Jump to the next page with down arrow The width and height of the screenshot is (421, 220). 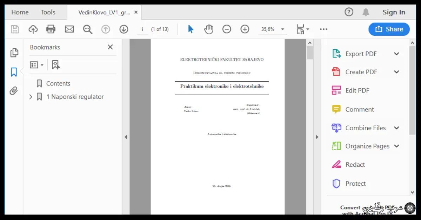[x=123, y=29]
